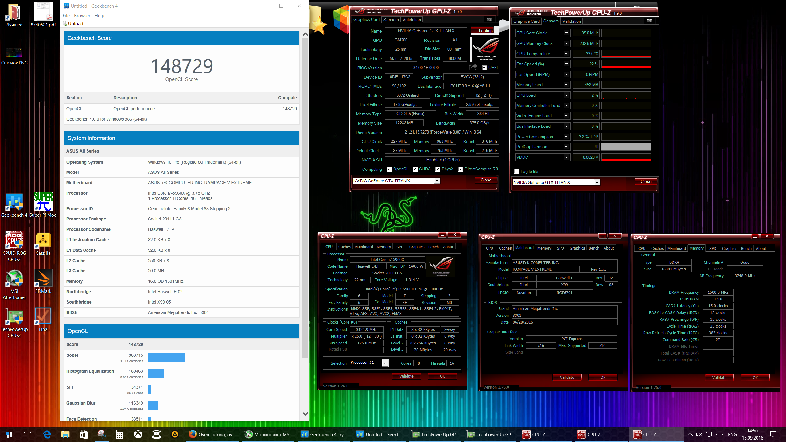The width and height of the screenshot is (786, 442).
Task: Click Validate in the CPU-Z CPU window
Action: 406,376
